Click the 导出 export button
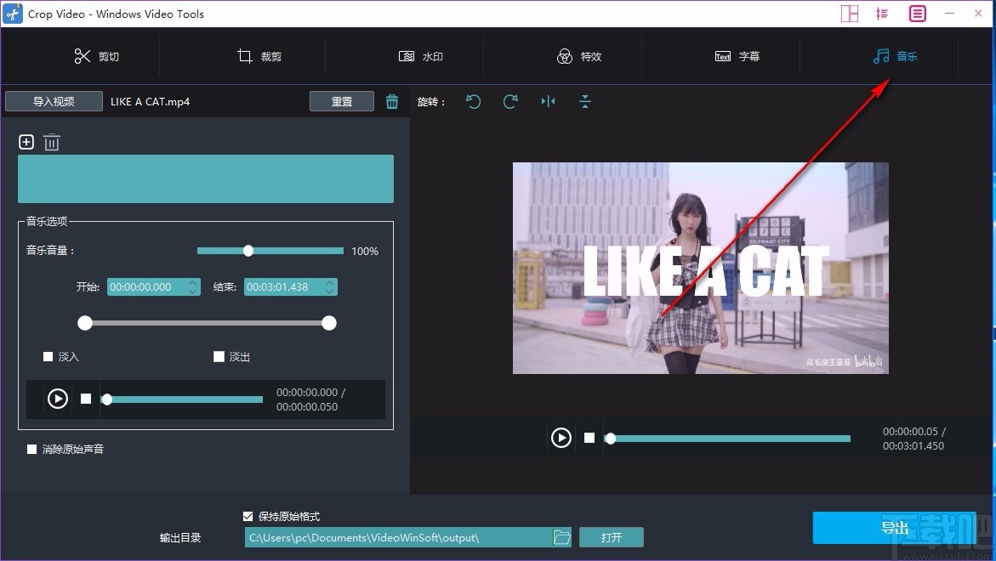 tap(894, 527)
